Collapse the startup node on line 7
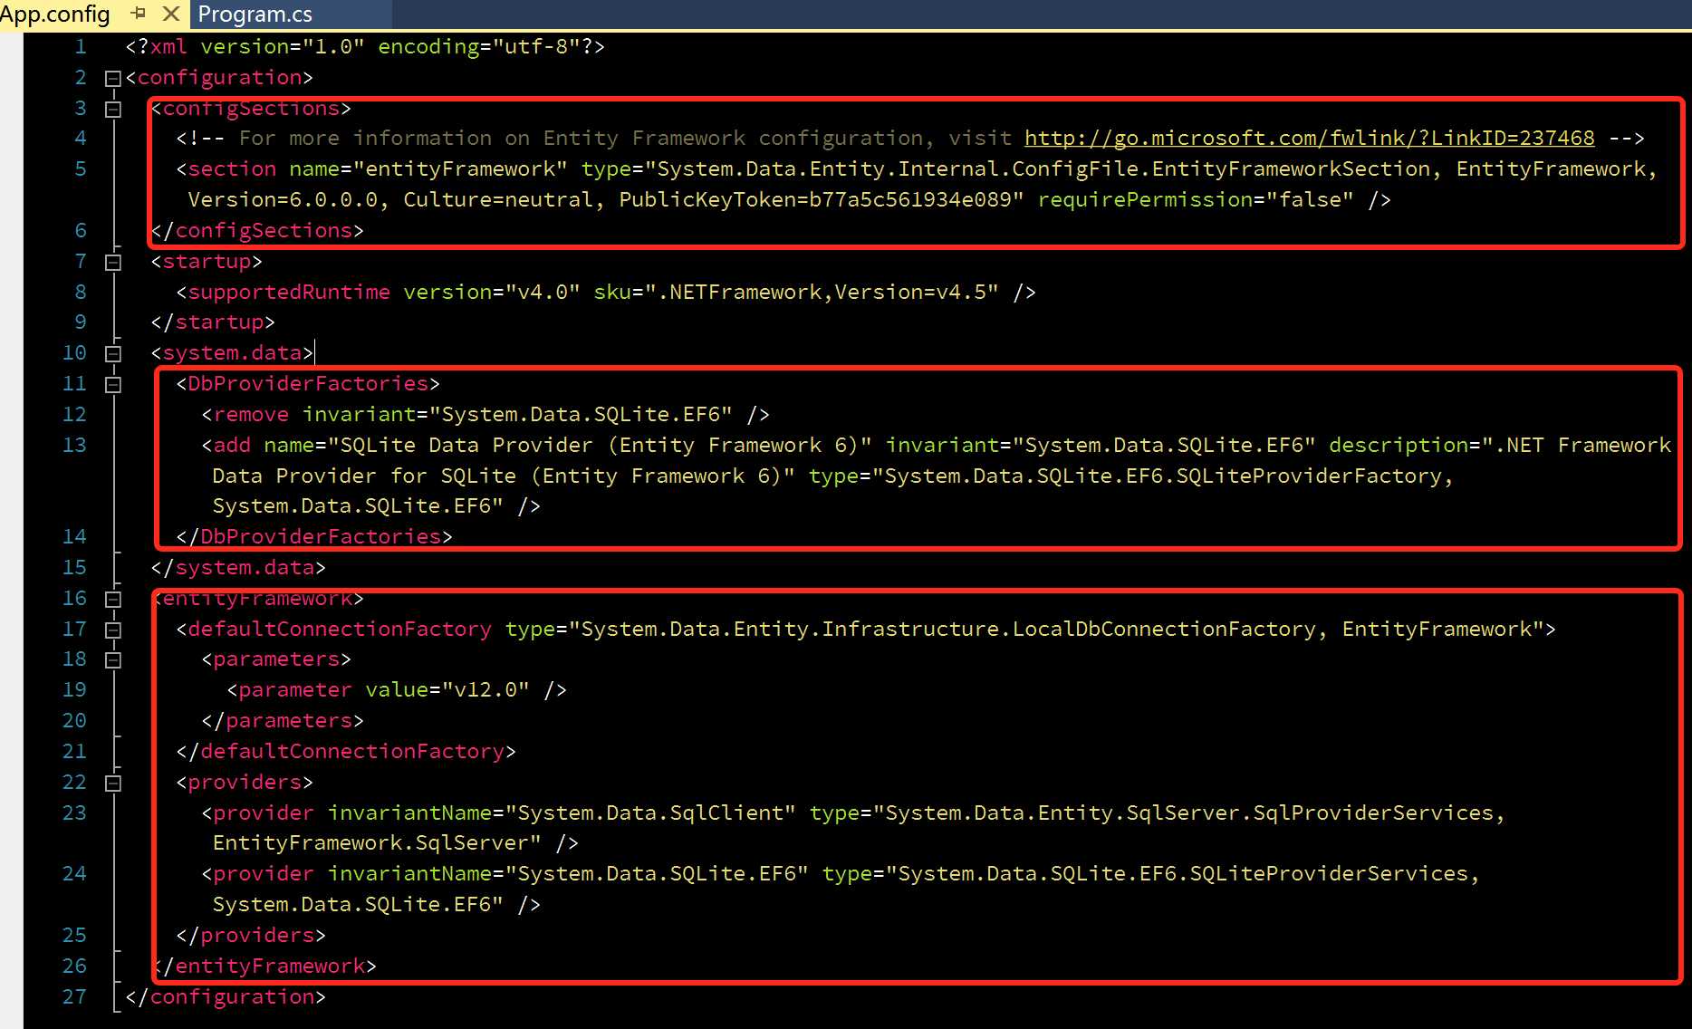The image size is (1692, 1029). click(113, 263)
